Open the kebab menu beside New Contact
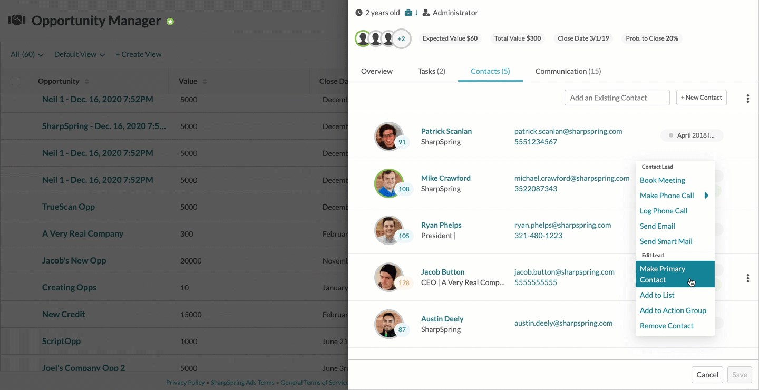 [747, 99]
